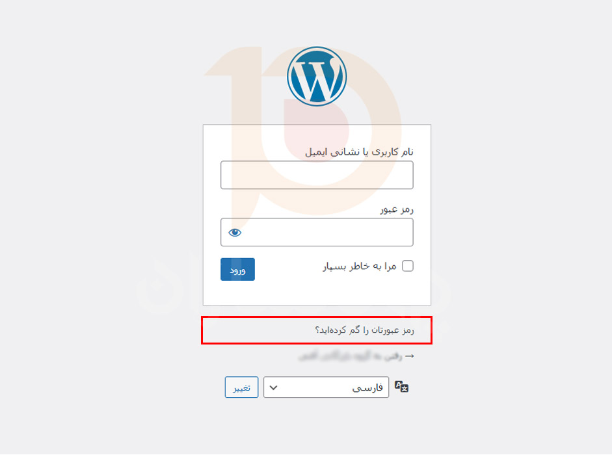
Task: Show password using the eye icon
Action: click(x=235, y=233)
